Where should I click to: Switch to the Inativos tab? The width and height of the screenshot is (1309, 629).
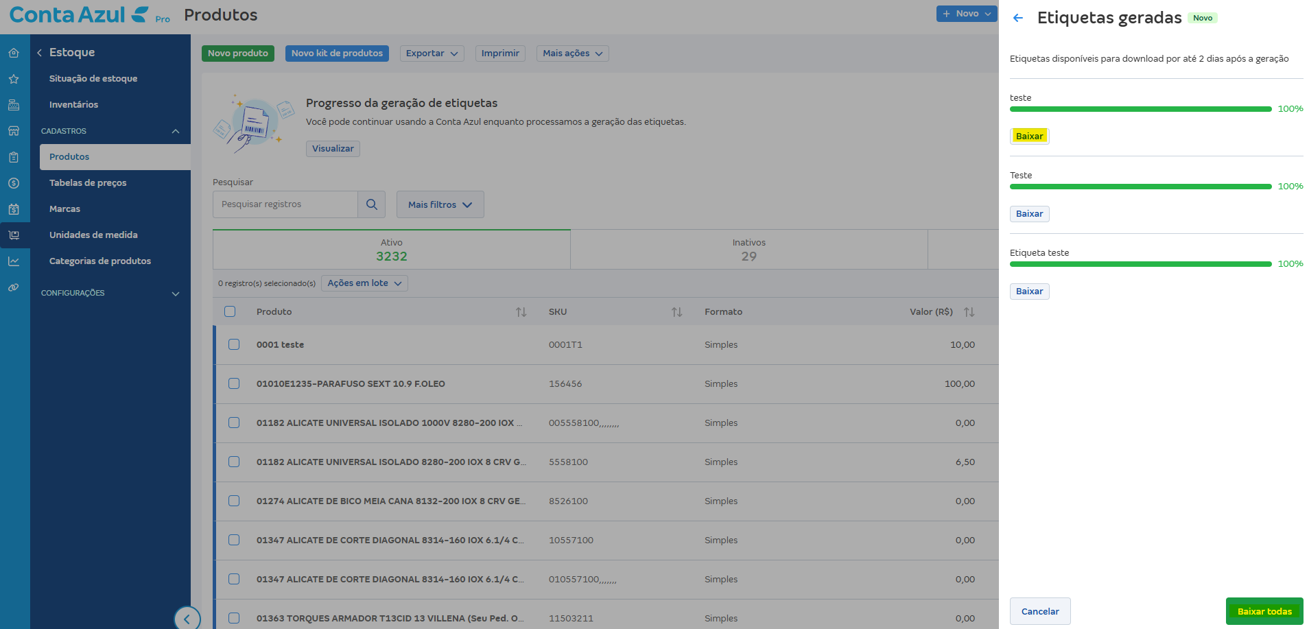748,250
